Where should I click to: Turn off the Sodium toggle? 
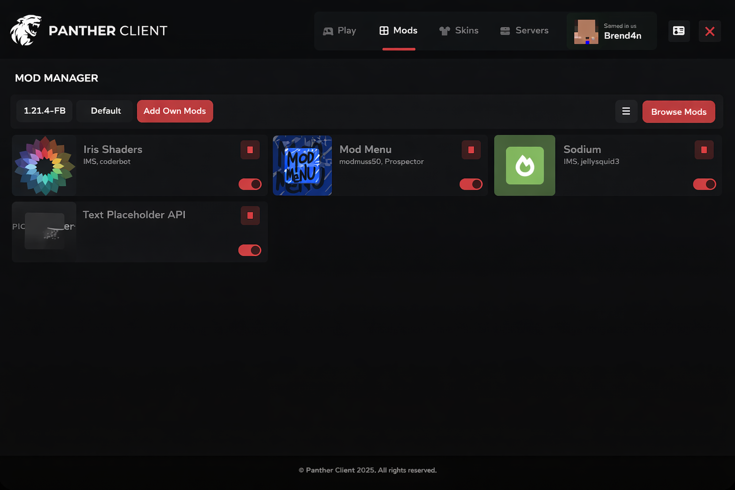704,184
